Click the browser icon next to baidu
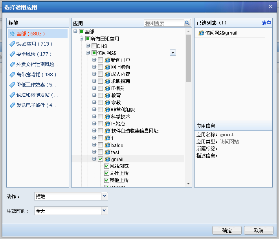The height and width of the screenshot is (239, 279). [107, 145]
